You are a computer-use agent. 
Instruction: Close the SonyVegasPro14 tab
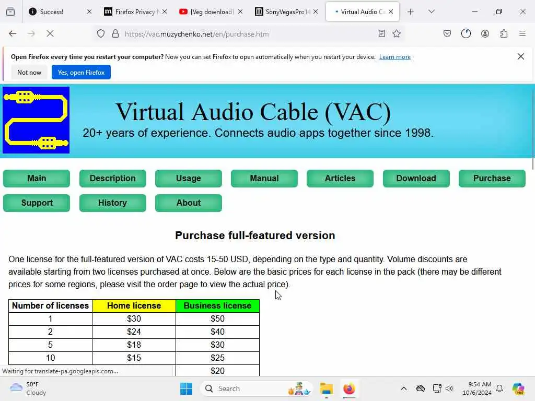(316, 11)
